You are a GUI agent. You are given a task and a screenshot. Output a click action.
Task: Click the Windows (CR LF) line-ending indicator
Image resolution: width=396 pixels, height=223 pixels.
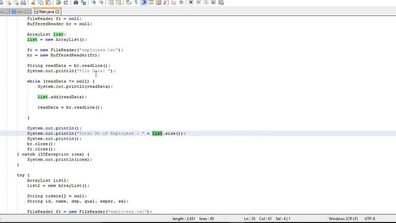343,219
